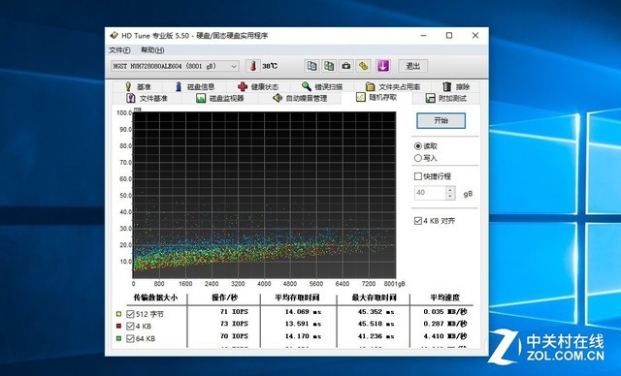Screen dimensions: 621x376
Task: Click the 0.287 MB/秒 average speed
Action: 445,324
